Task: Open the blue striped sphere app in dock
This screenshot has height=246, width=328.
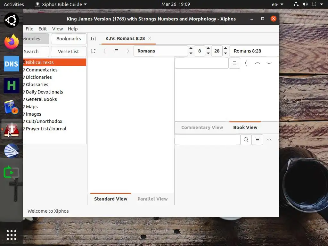Action: click(x=12, y=151)
